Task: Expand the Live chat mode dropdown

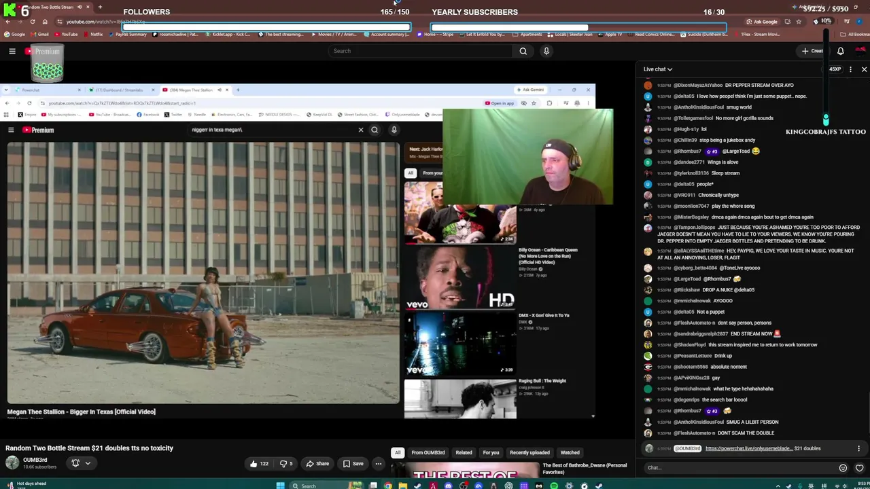Action: 658,69
